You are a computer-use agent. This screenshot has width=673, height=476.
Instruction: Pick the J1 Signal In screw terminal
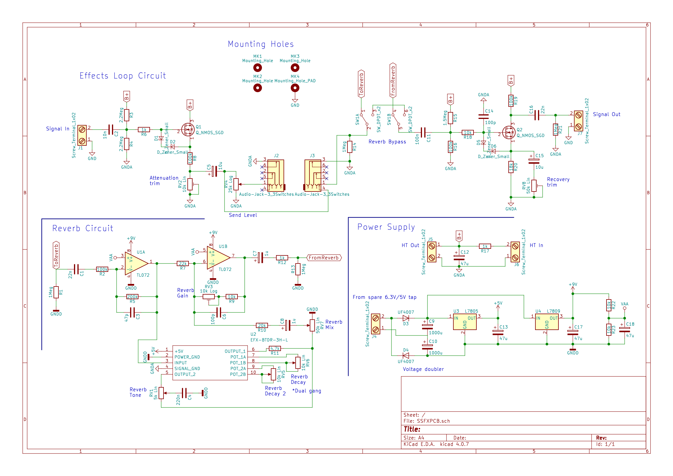(x=82, y=135)
